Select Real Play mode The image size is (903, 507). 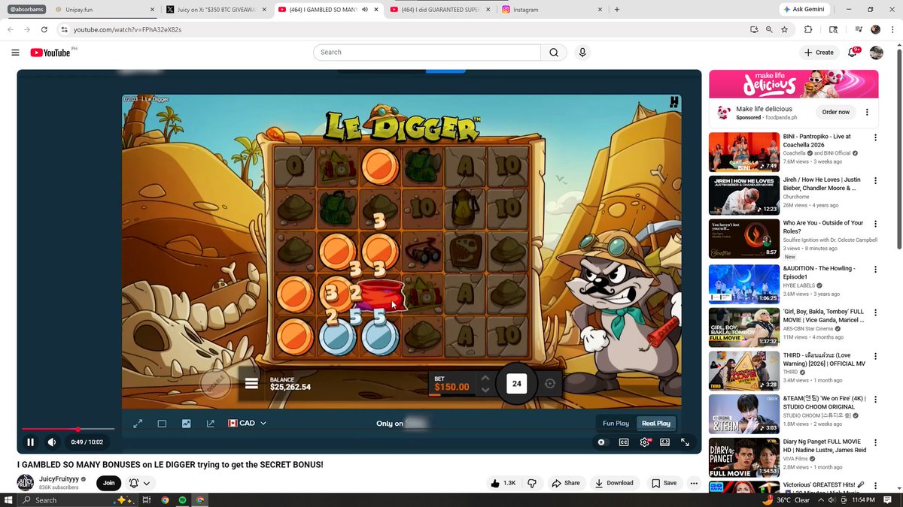pos(655,423)
